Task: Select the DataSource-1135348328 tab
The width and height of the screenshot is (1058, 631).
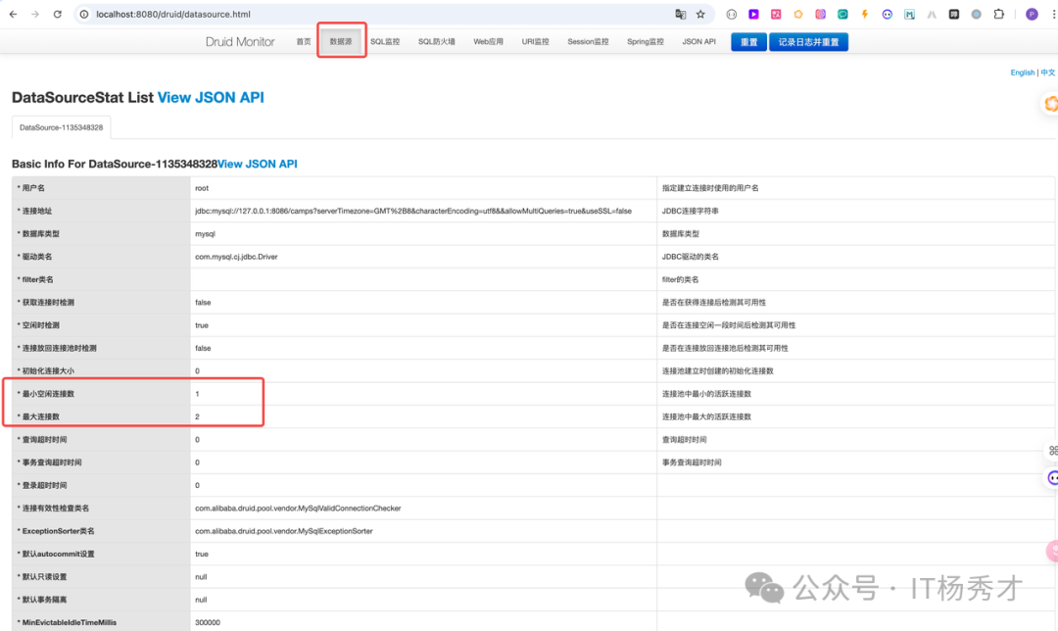Action: 62,127
